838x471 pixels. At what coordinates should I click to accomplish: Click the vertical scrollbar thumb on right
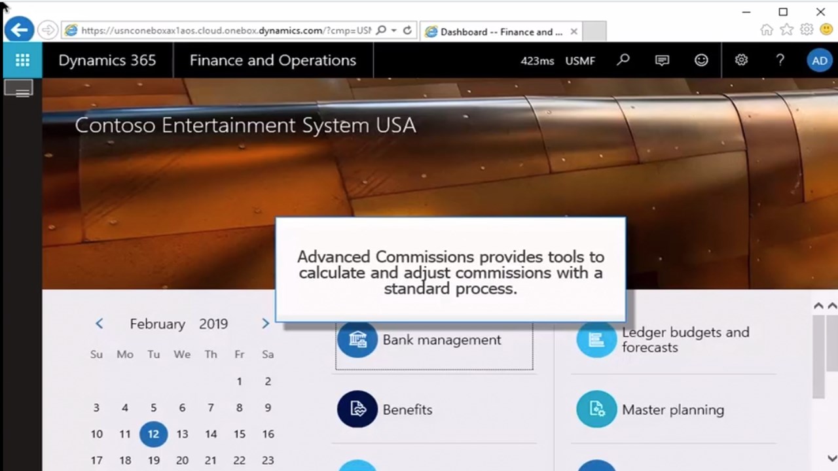coord(819,356)
